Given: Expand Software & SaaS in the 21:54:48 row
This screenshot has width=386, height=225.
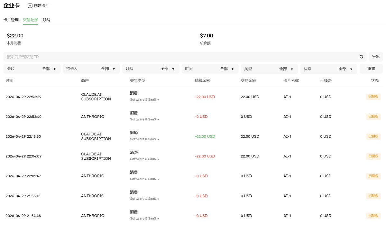Looking at the screenshot, I should 145,219.
